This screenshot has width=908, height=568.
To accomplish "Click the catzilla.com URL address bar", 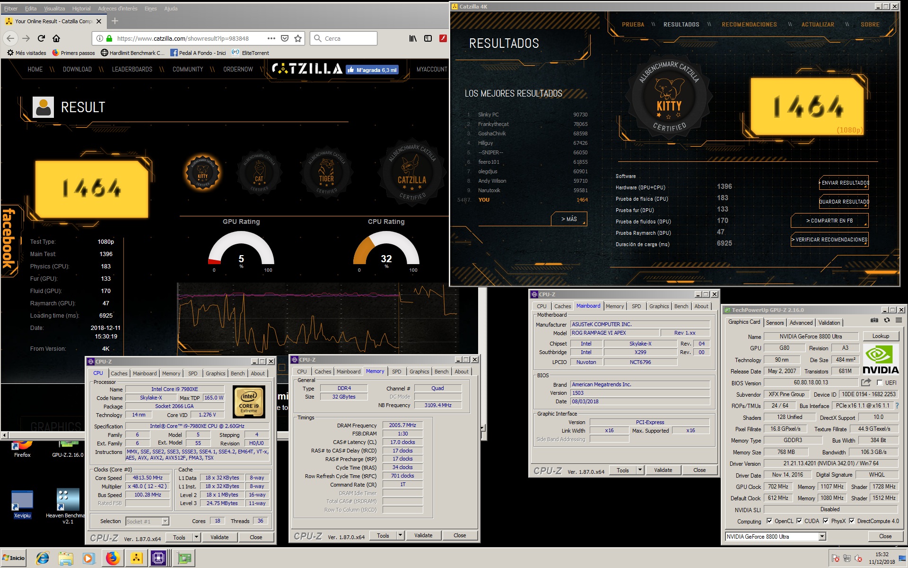I will pos(183,38).
